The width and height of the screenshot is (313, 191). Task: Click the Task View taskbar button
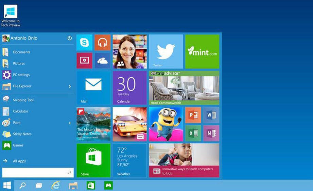(39, 186)
